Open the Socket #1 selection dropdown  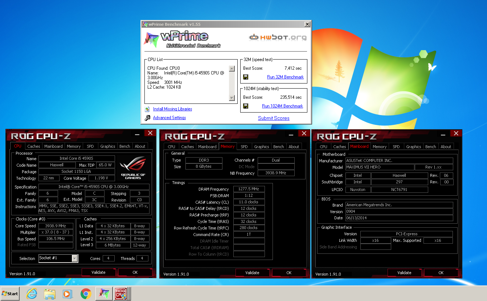click(75, 258)
